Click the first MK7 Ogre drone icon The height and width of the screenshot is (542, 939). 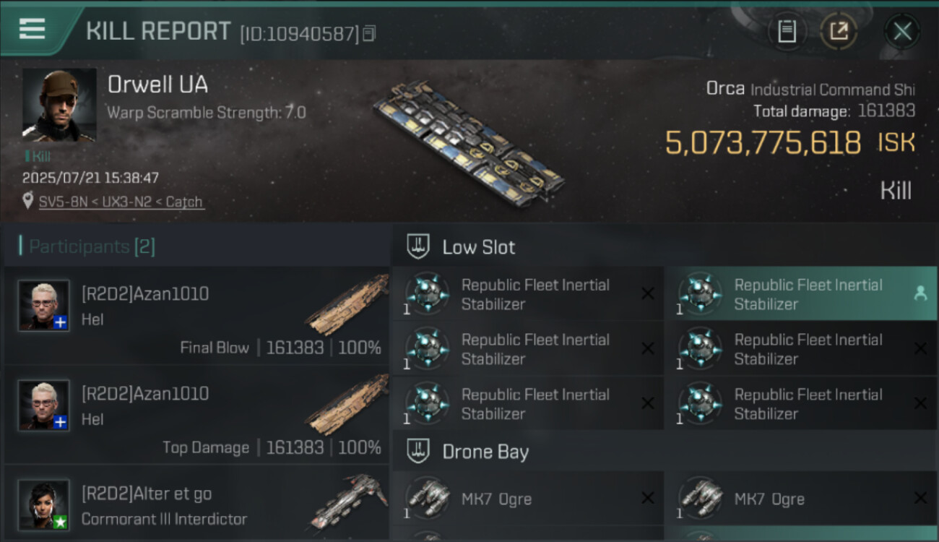tap(428, 499)
